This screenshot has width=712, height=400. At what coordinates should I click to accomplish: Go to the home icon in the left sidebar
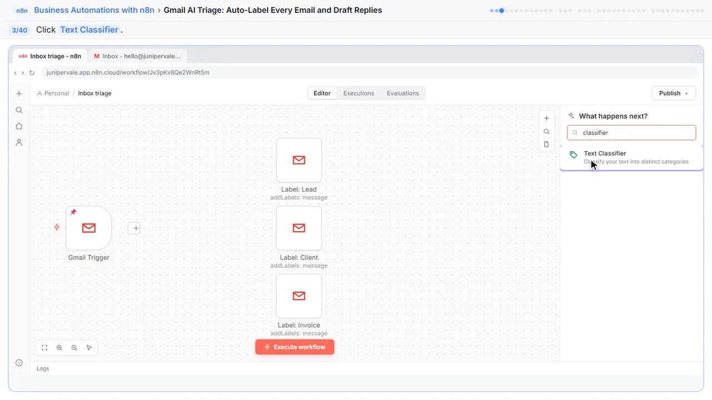pos(19,126)
